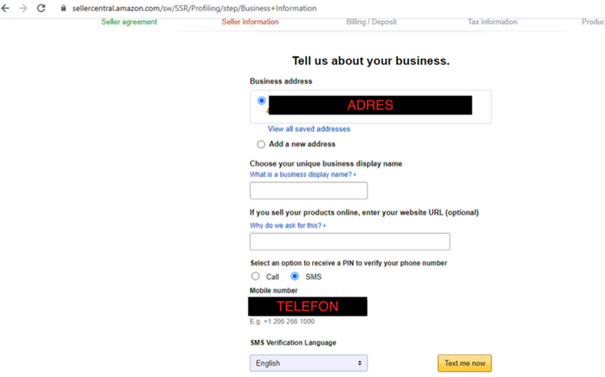The image size is (605, 377).
Task: Click the 'Tell us about your business.' heading
Action: pos(371,61)
